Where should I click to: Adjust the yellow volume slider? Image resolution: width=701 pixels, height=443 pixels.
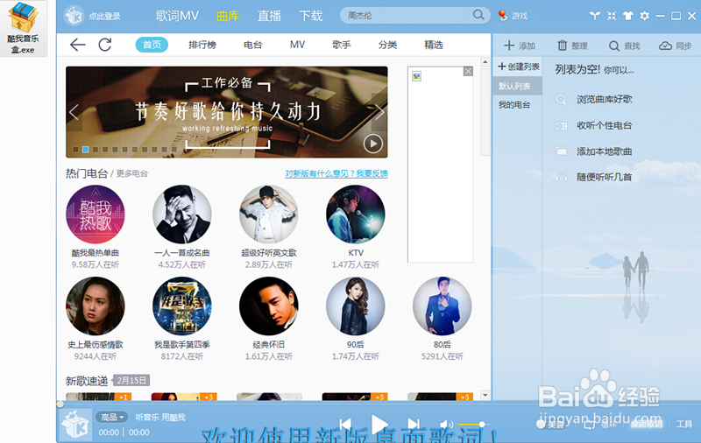pos(472,425)
